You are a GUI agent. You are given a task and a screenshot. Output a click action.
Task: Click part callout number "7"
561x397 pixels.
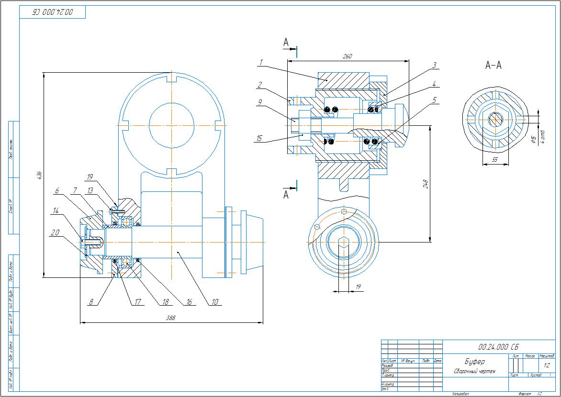coord(75,191)
